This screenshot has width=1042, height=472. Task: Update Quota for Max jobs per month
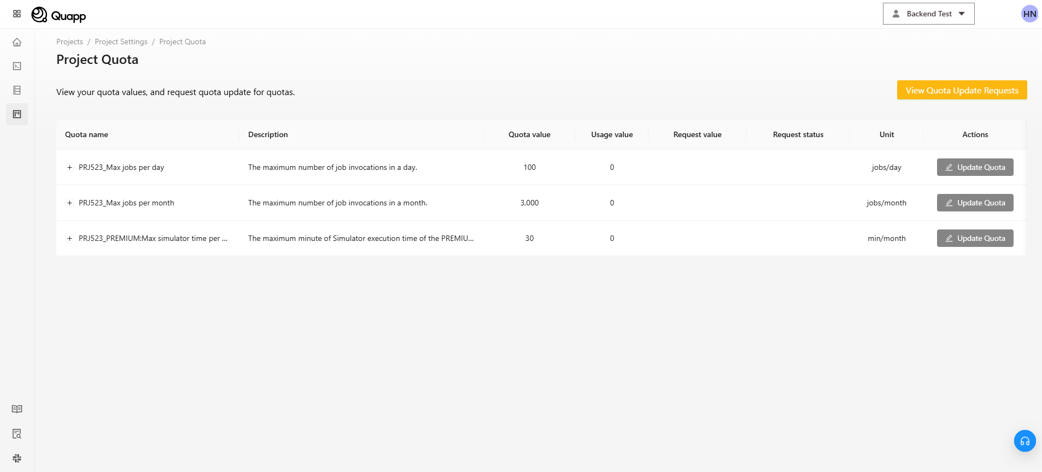(x=975, y=203)
